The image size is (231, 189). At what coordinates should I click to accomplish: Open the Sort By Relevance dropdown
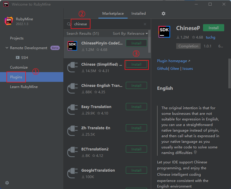pos(130,34)
